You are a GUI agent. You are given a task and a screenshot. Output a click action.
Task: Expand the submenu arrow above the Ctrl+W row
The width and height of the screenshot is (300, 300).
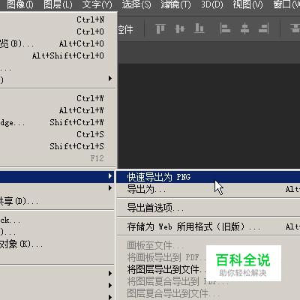110,79
